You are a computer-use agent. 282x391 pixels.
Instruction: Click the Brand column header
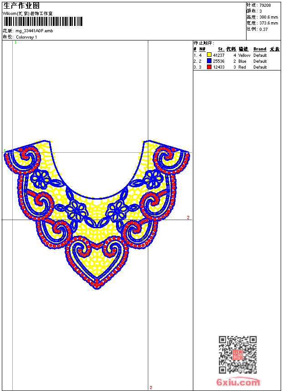(x=260, y=49)
